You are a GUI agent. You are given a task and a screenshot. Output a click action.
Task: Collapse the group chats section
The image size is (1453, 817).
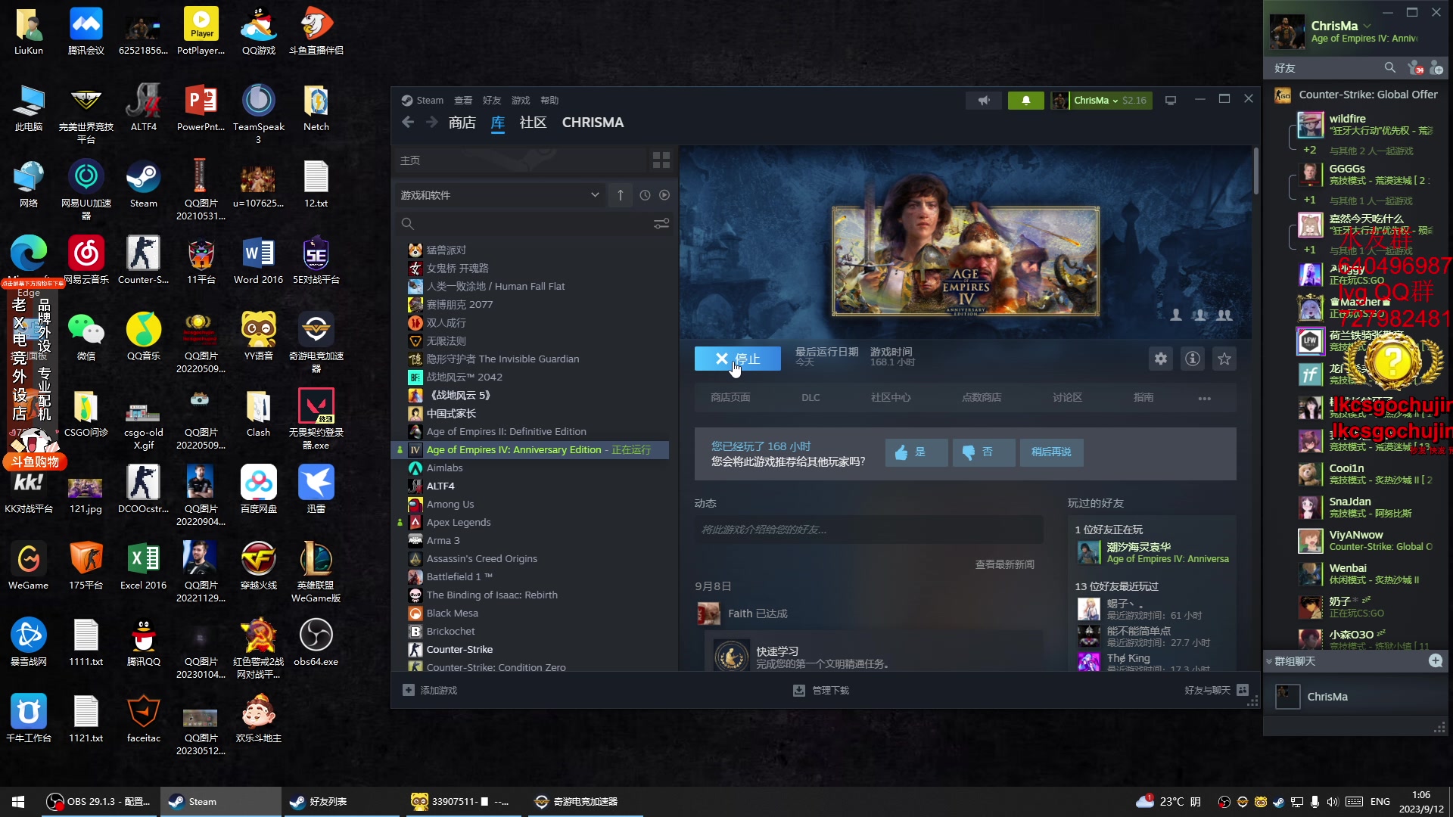click(x=1270, y=662)
